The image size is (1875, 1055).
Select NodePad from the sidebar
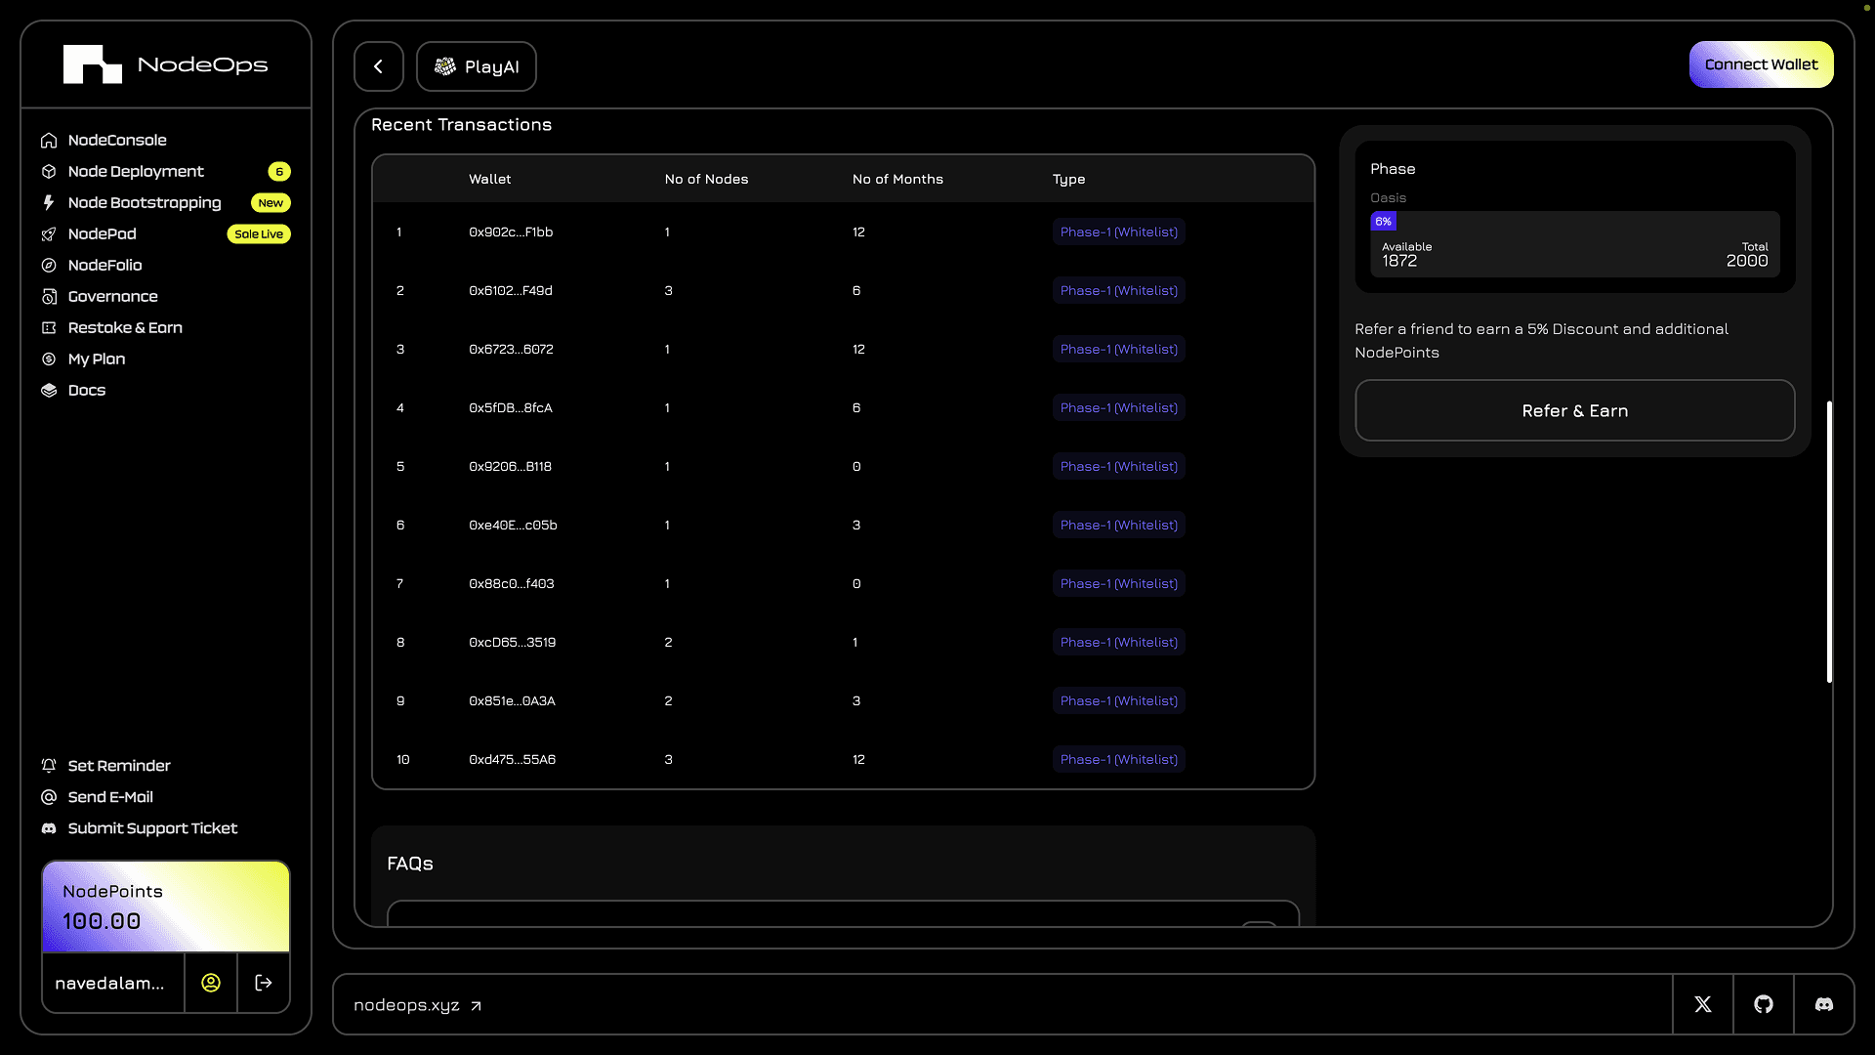coord(103,234)
